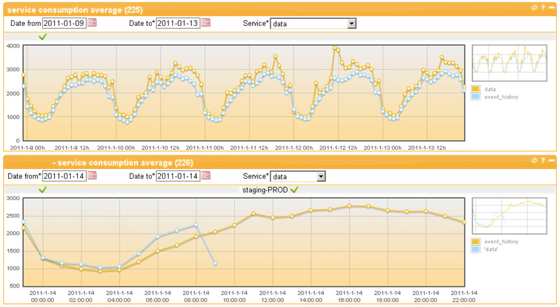The height and width of the screenshot is (307, 560).
Task: Click the bottom chart overview thumbnail
Action: (509, 216)
